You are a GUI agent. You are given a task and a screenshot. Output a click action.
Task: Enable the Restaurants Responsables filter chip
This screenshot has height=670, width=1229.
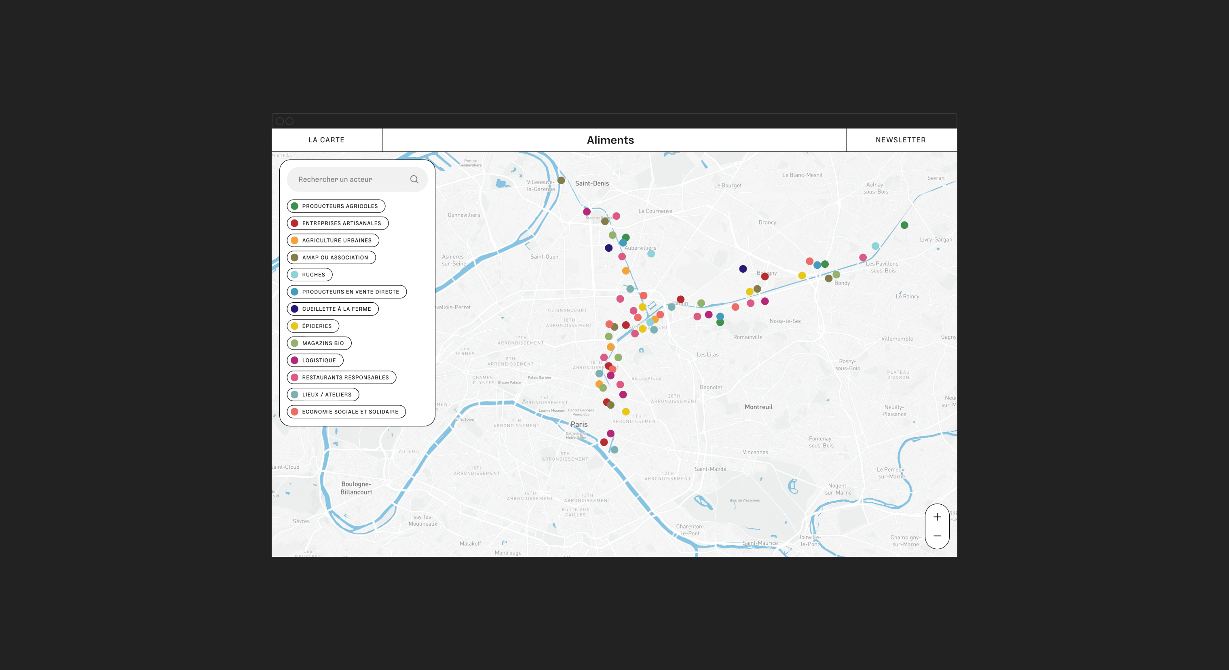coord(341,378)
